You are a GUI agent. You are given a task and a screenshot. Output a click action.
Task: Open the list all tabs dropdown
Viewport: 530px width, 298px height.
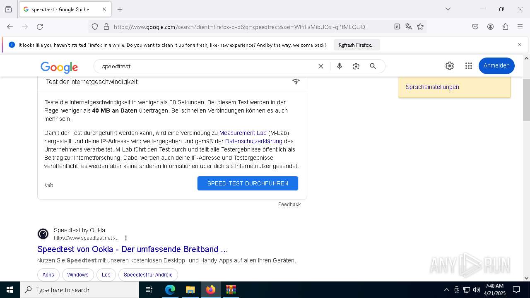click(x=448, y=9)
